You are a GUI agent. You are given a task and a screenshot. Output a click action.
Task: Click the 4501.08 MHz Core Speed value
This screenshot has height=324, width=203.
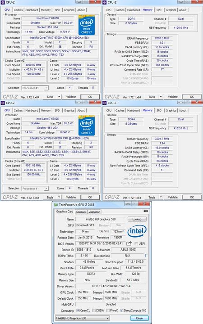33,166
